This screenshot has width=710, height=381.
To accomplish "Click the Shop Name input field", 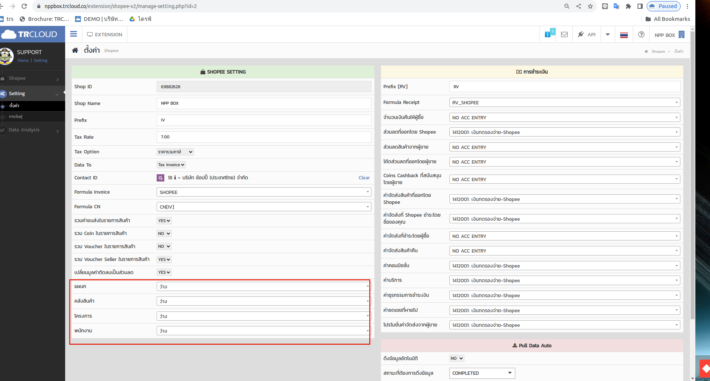I will 264,103.
